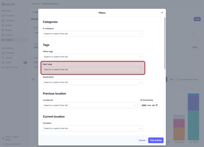
Task: Click the Orders icon in Marketplace
Action: 3,62
